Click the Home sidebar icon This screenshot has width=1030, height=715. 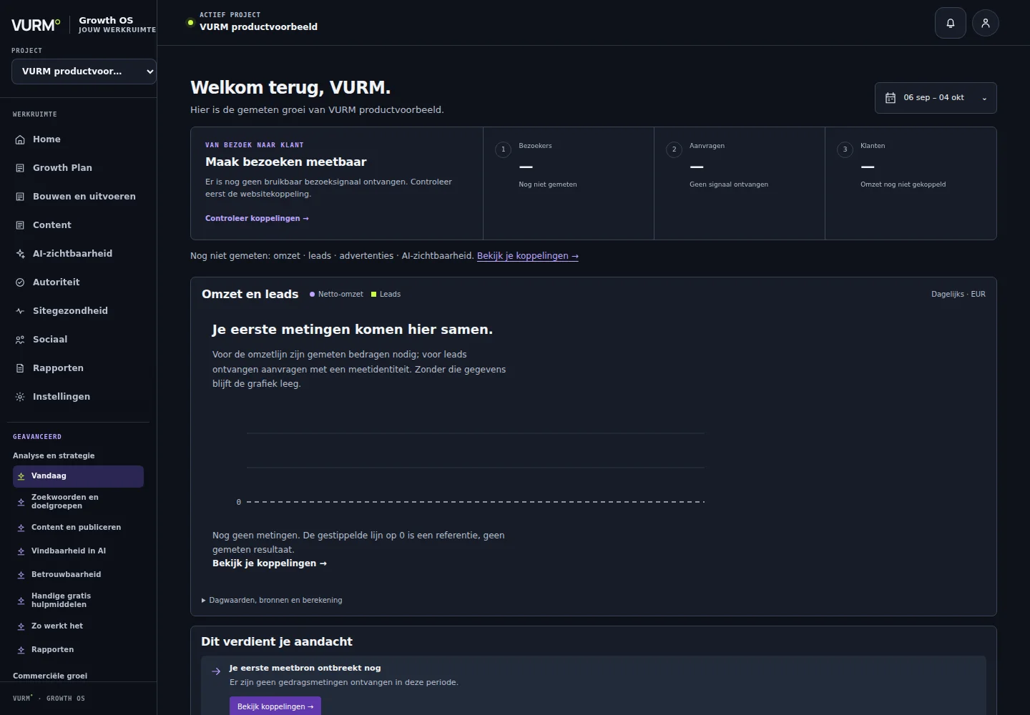pyautogui.click(x=20, y=139)
